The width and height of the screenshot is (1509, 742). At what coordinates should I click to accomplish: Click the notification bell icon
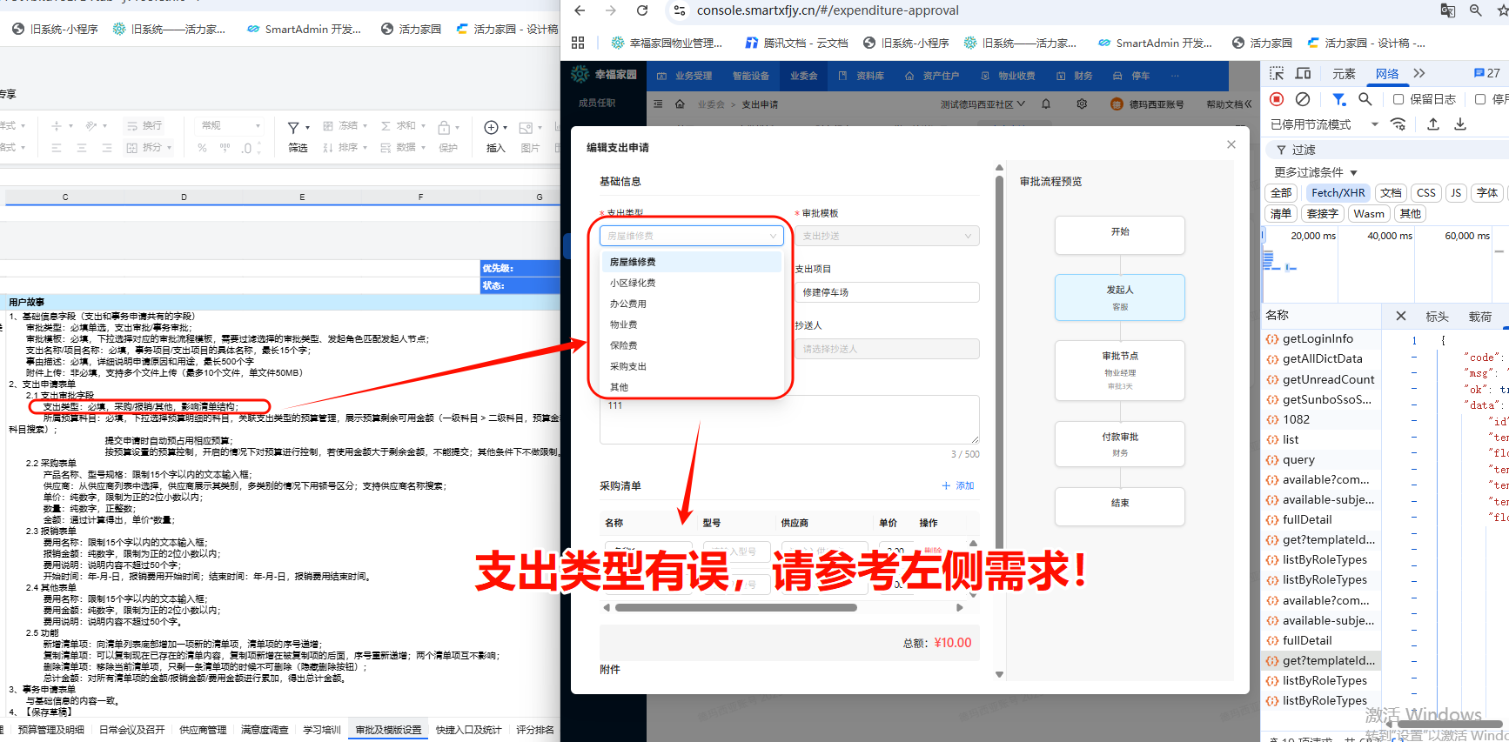tap(1046, 104)
